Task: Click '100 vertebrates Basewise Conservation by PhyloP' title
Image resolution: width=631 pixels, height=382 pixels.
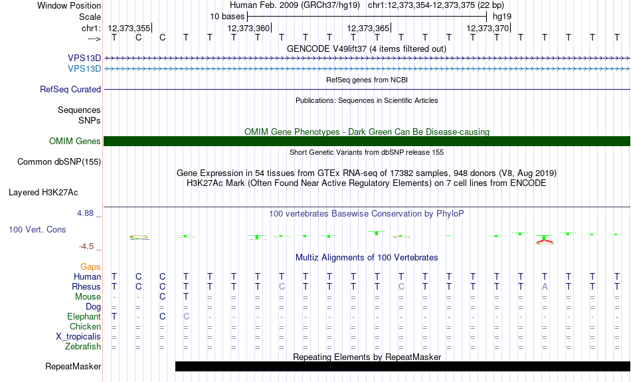Action: [x=367, y=214]
